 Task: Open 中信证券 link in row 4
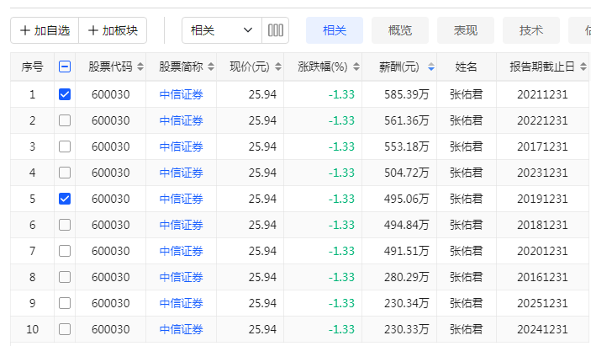pos(182,173)
